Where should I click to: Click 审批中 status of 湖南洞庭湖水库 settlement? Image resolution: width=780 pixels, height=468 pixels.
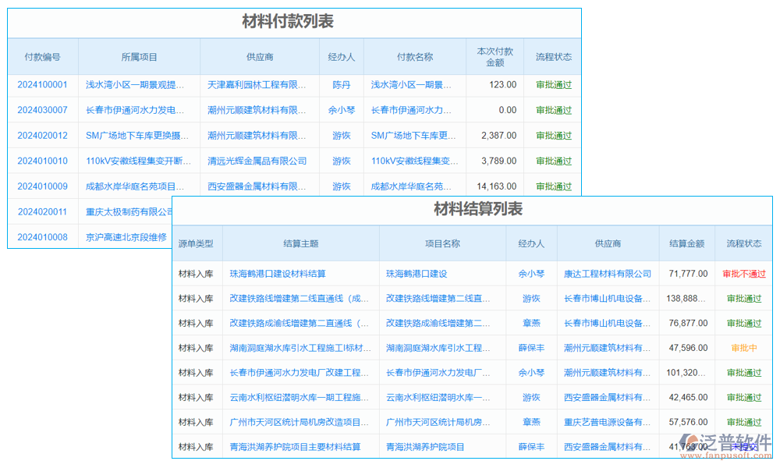click(744, 348)
